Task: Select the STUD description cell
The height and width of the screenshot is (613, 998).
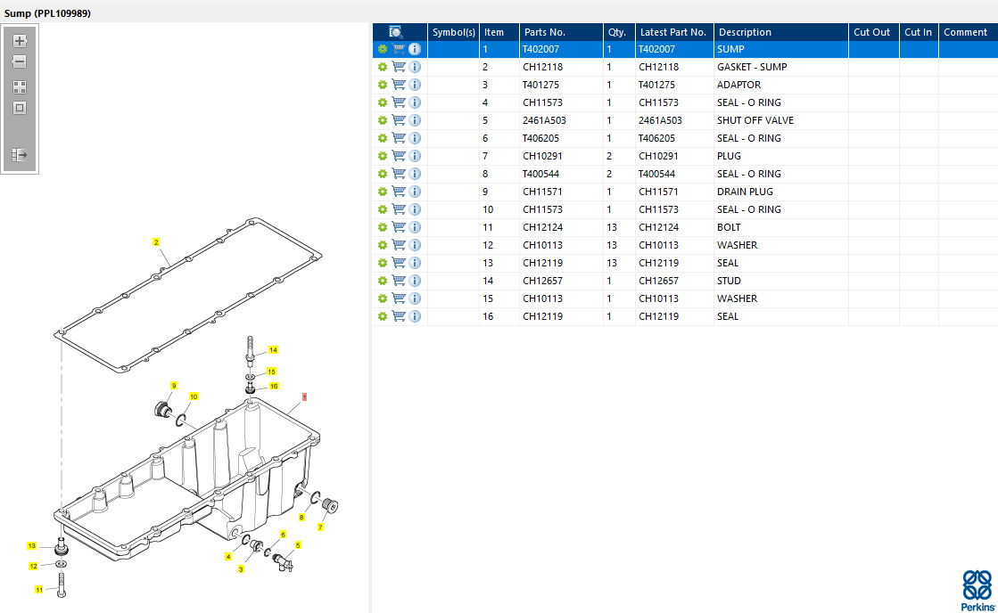Action: [781, 281]
